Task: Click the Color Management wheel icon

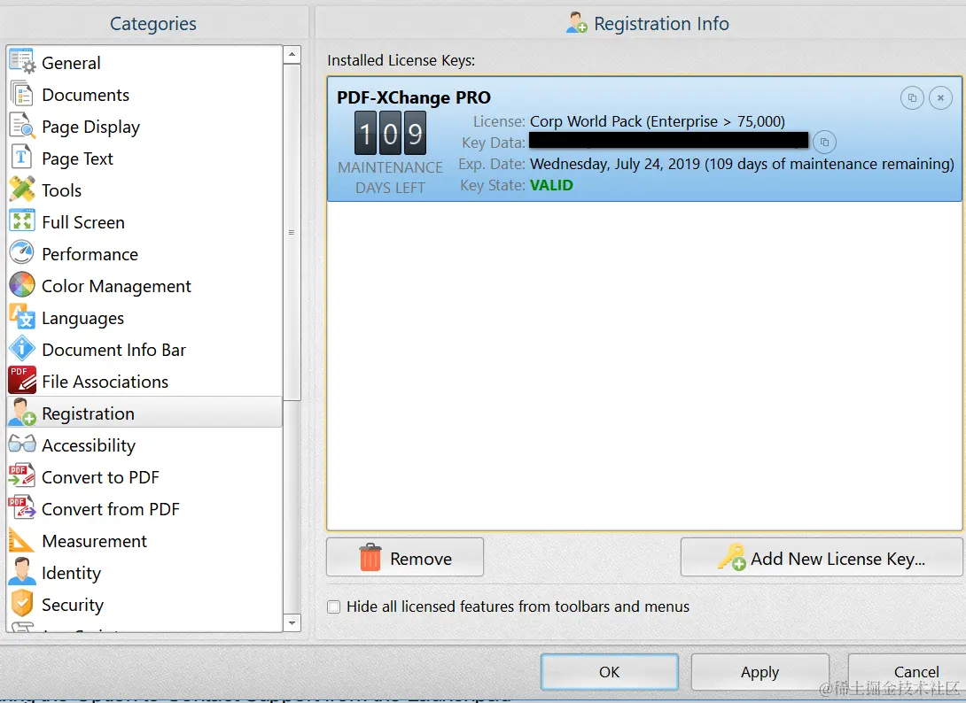Action: 22,286
